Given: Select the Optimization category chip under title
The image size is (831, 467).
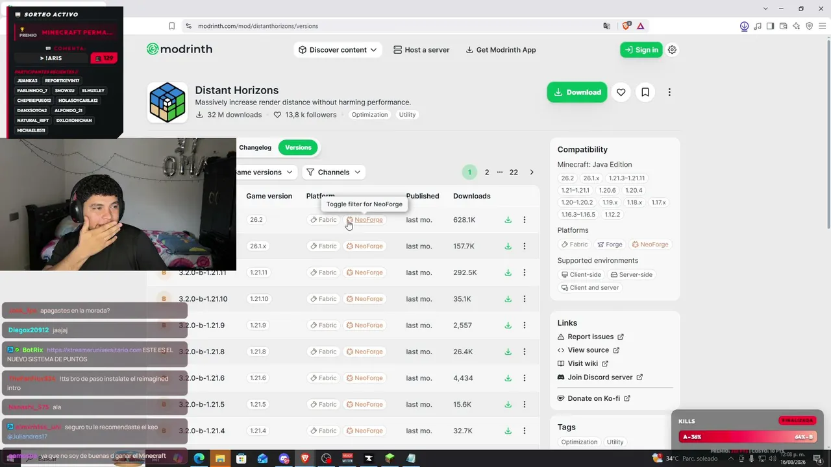Looking at the screenshot, I should coord(370,115).
